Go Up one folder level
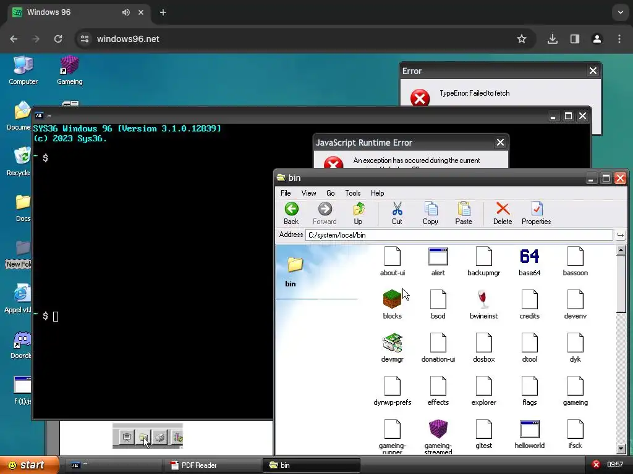This screenshot has width=633, height=474. [358, 213]
